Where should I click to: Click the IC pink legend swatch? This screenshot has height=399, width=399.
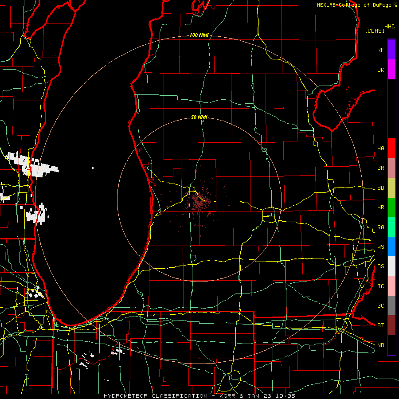(x=391, y=286)
